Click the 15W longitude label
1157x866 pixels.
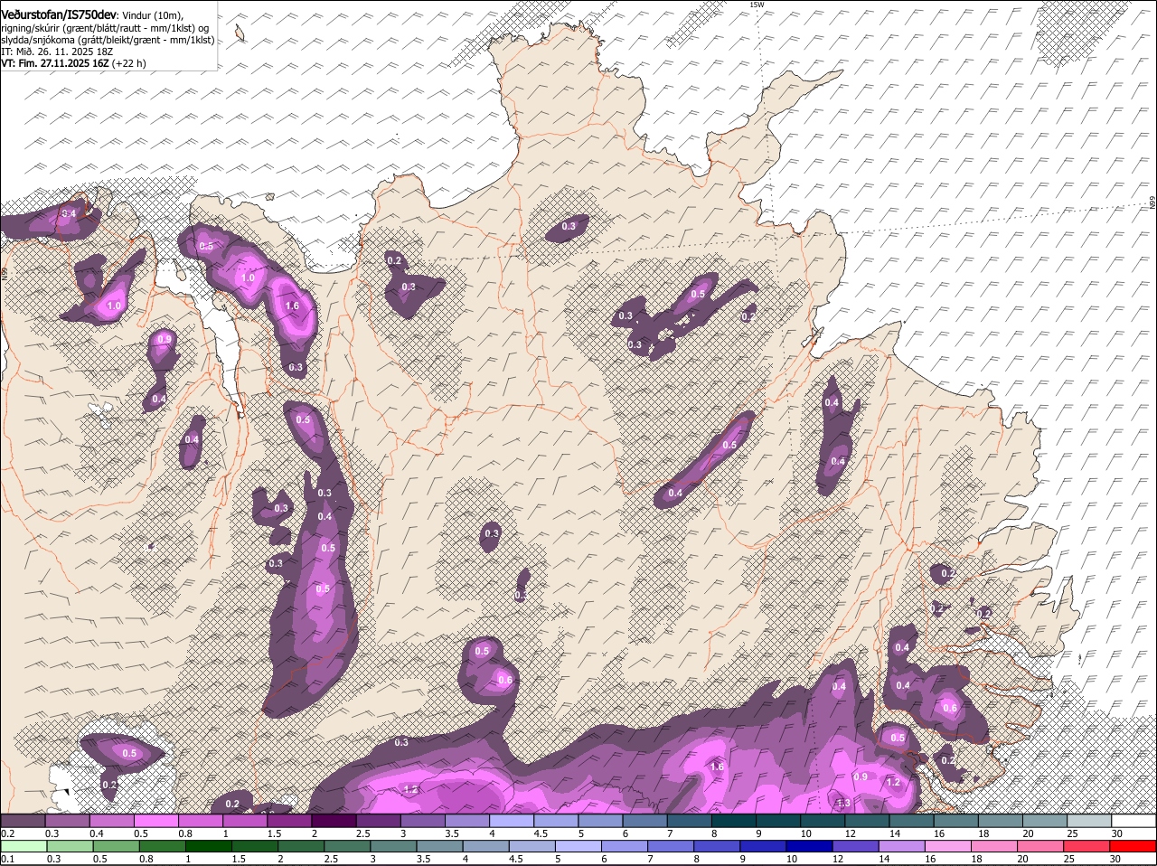(757, 5)
